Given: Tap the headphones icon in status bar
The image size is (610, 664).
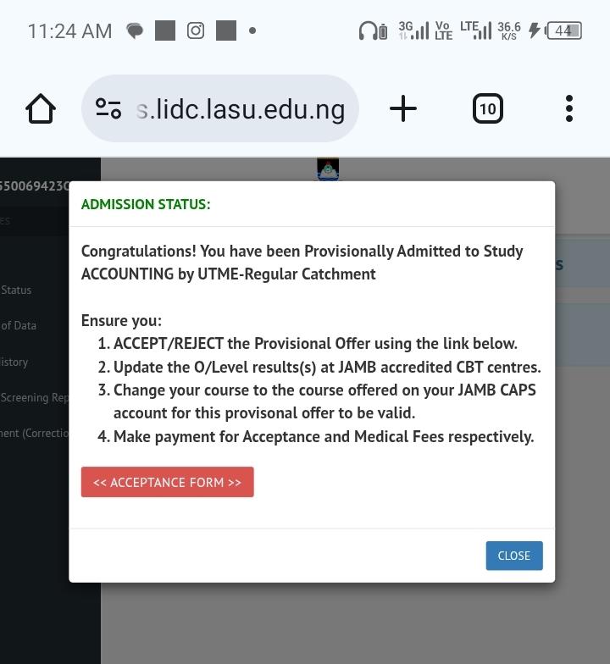Looking at the screenshot, I should 368,31.
